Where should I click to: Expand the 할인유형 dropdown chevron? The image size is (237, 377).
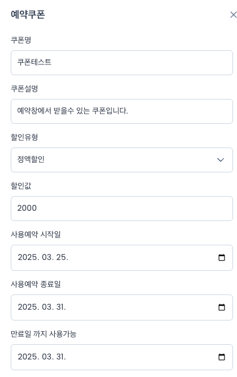click(221, 160)
